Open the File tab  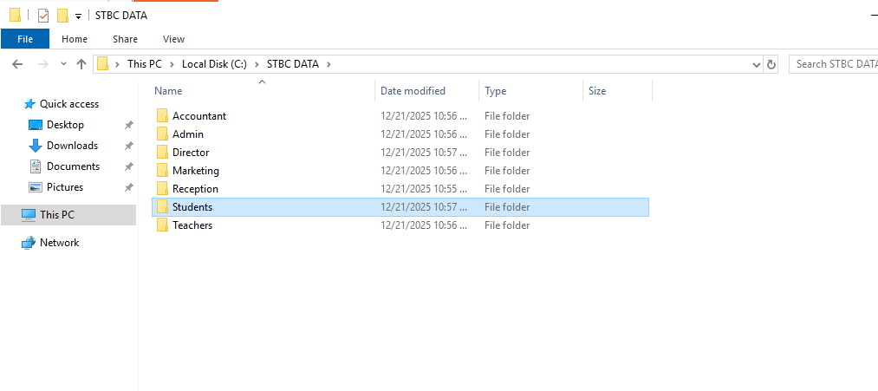point(25,39)
